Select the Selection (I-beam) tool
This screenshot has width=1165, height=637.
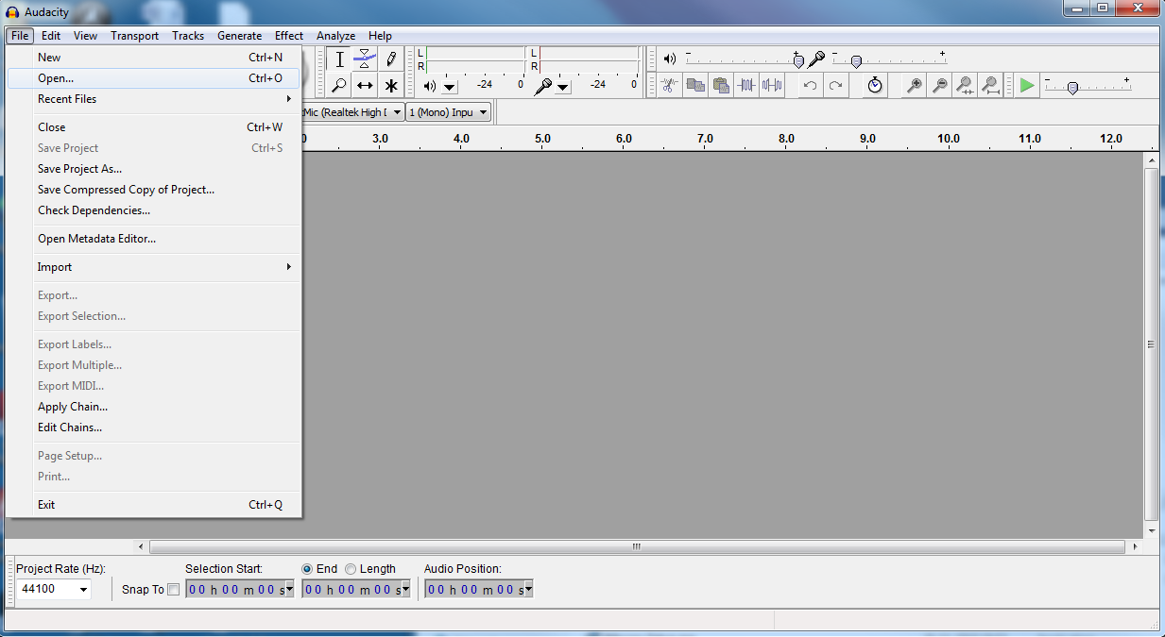click(339, 59)
